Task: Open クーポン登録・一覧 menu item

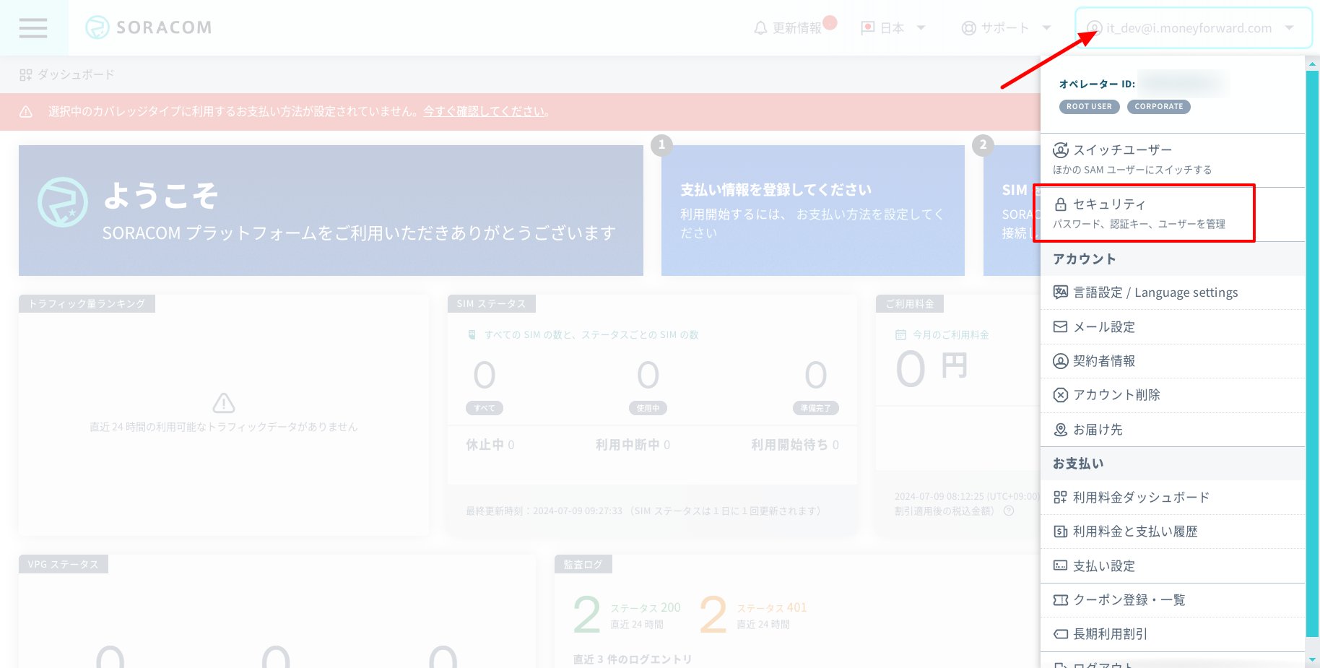Action: coord(1173,600)
